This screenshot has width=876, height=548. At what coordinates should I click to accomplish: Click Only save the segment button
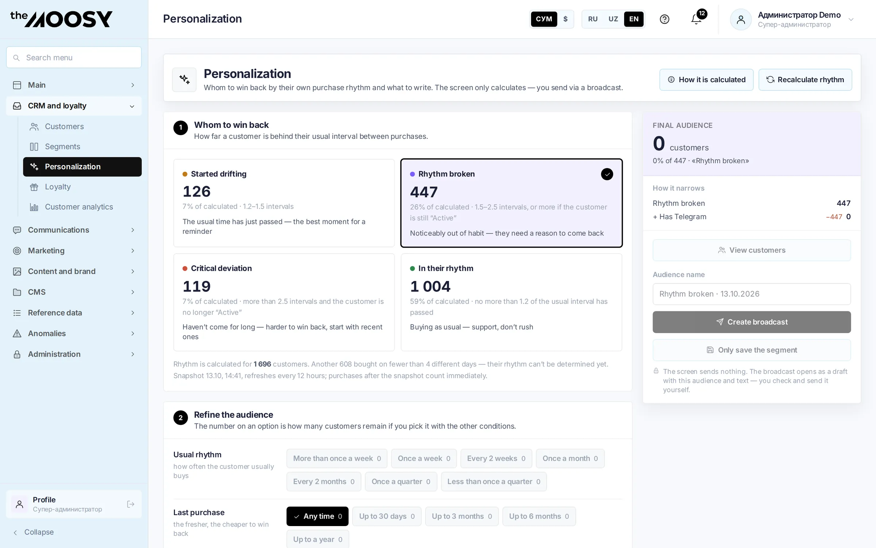pos(752,350)
